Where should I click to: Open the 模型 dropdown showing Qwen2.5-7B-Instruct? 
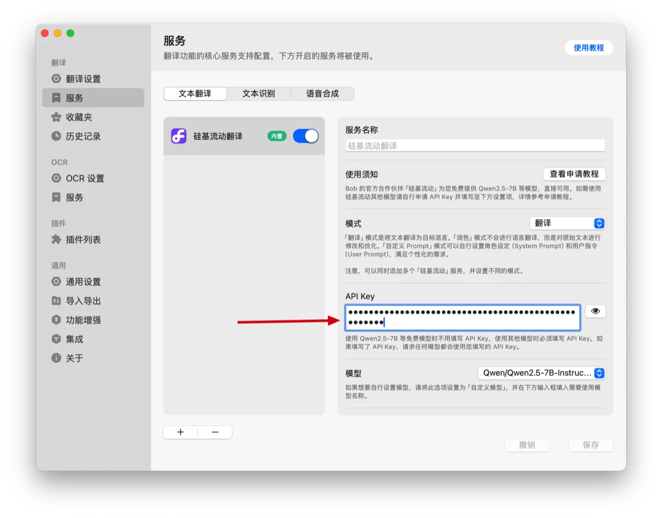click(x=541, y=373)
